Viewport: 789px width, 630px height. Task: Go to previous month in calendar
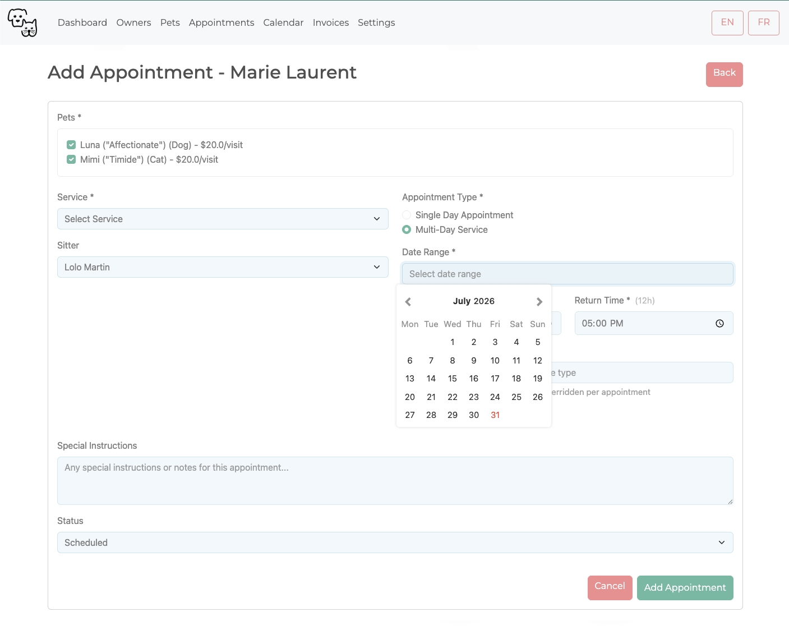408,302
